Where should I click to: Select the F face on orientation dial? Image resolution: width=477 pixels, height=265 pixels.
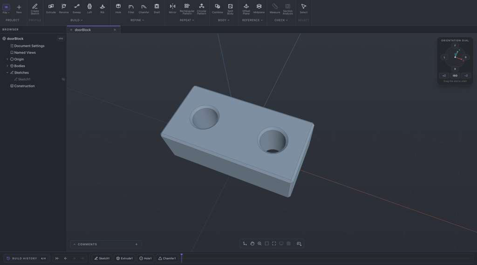(x=455, y=46)
